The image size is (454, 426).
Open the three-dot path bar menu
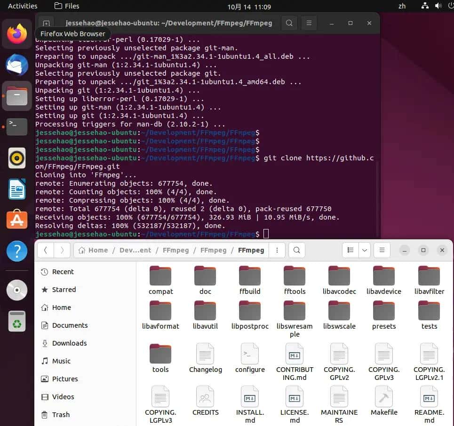pos(277,250)
